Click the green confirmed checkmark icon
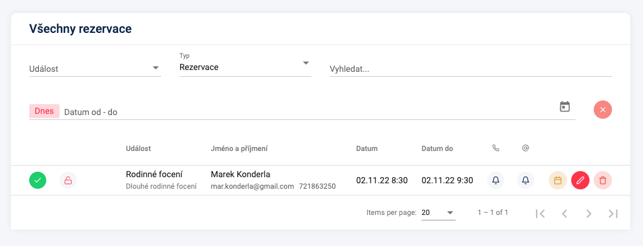Viewport: 643px width, 246px height. (38, 180)
